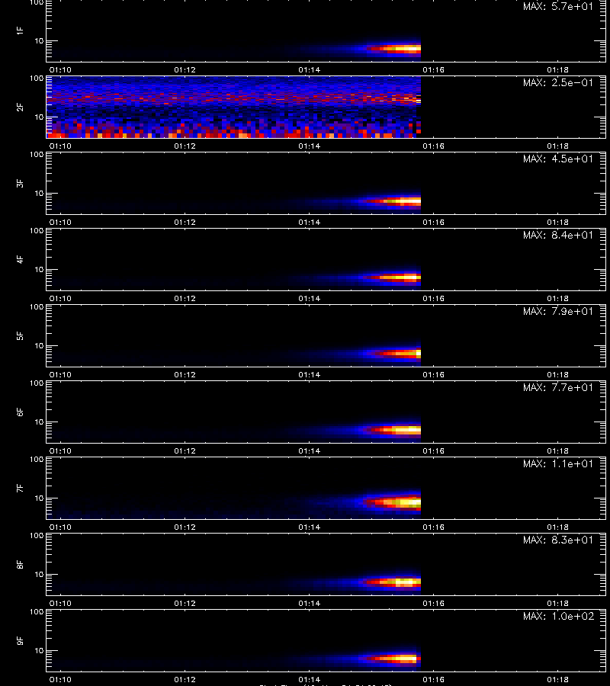Click the orange noise band in 2F spectrogram
The height and width of the screenshot is (686, 610).
pos(233,99)
